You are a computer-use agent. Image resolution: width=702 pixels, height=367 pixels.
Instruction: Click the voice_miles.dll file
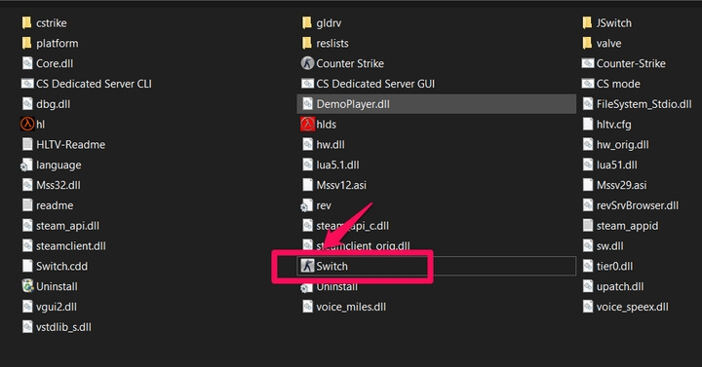coord(343,307)
